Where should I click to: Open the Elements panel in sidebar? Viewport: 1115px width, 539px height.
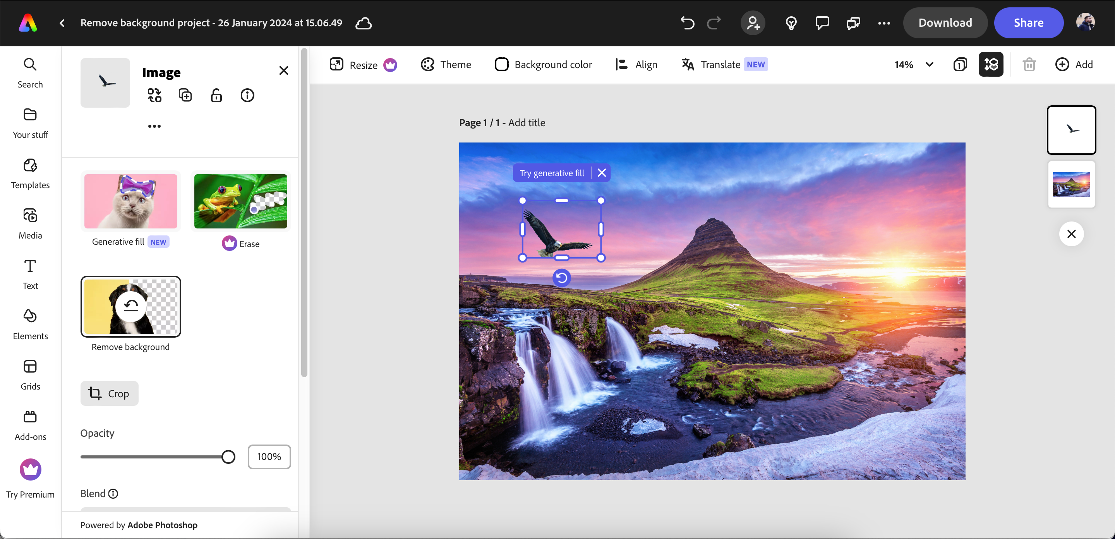(x=30, y=324)
